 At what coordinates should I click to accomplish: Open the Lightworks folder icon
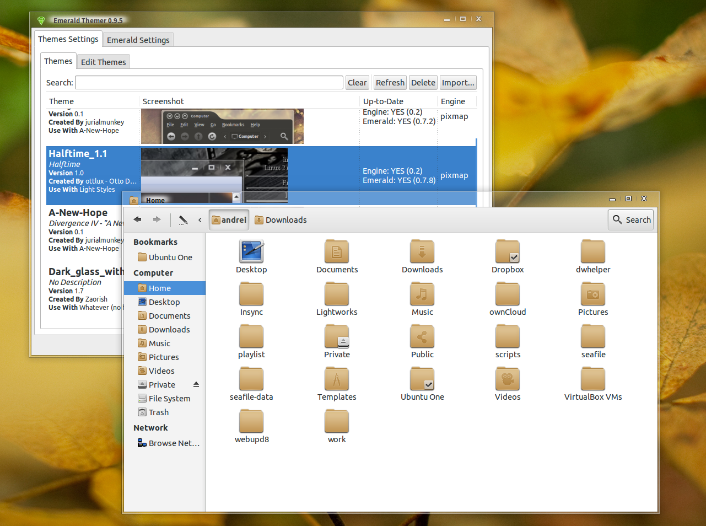(337, 294)
